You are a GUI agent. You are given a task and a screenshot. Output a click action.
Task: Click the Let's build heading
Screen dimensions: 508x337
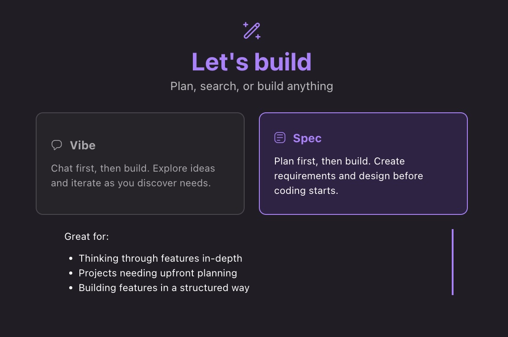(252, 62)
